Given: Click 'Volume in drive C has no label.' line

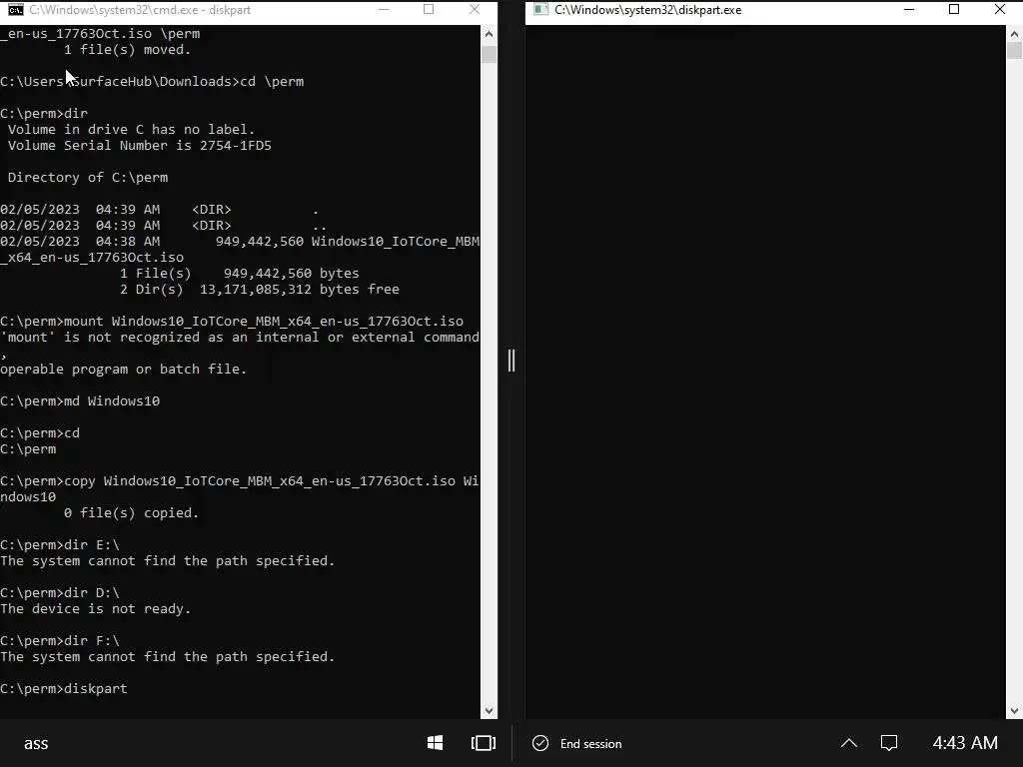Looking at the screenshot, I should 131,130.
